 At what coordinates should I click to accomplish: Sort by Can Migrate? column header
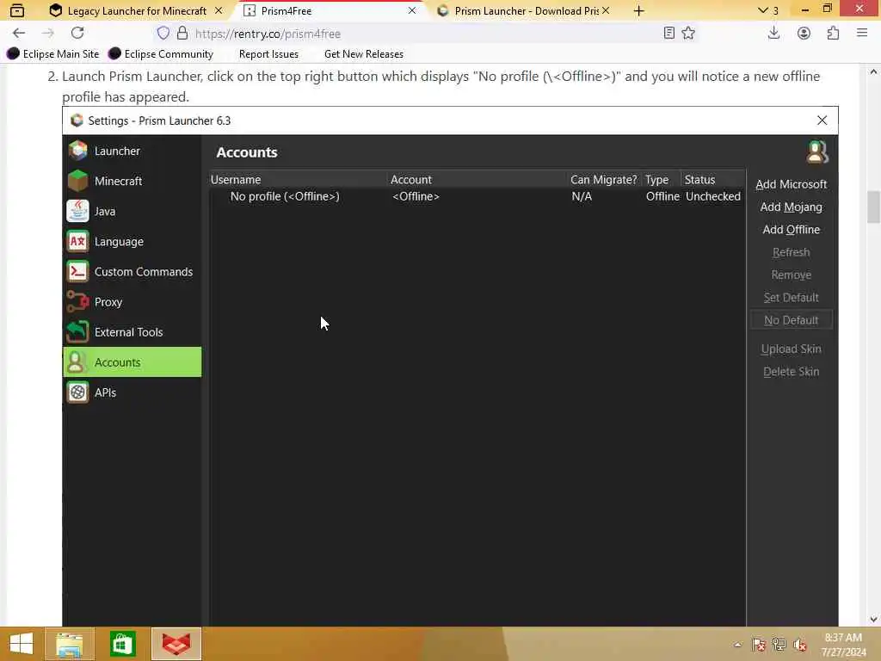(x=604, y=179)
